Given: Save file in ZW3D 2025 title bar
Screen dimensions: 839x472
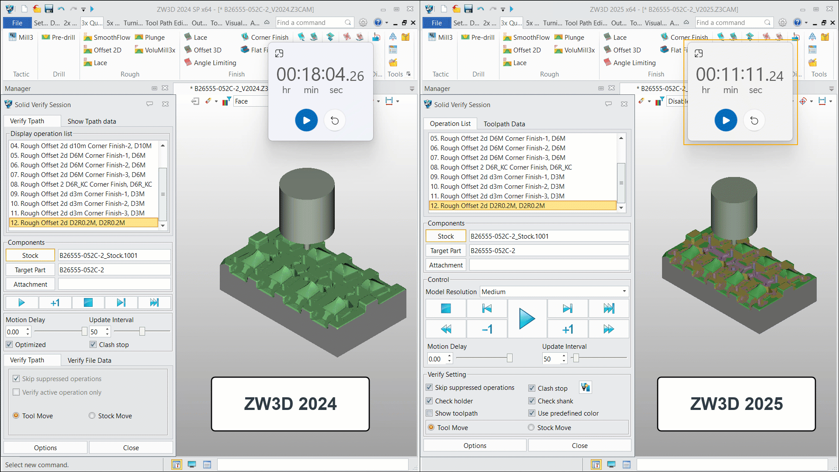Looking at the screenshot, I should 468,9.
